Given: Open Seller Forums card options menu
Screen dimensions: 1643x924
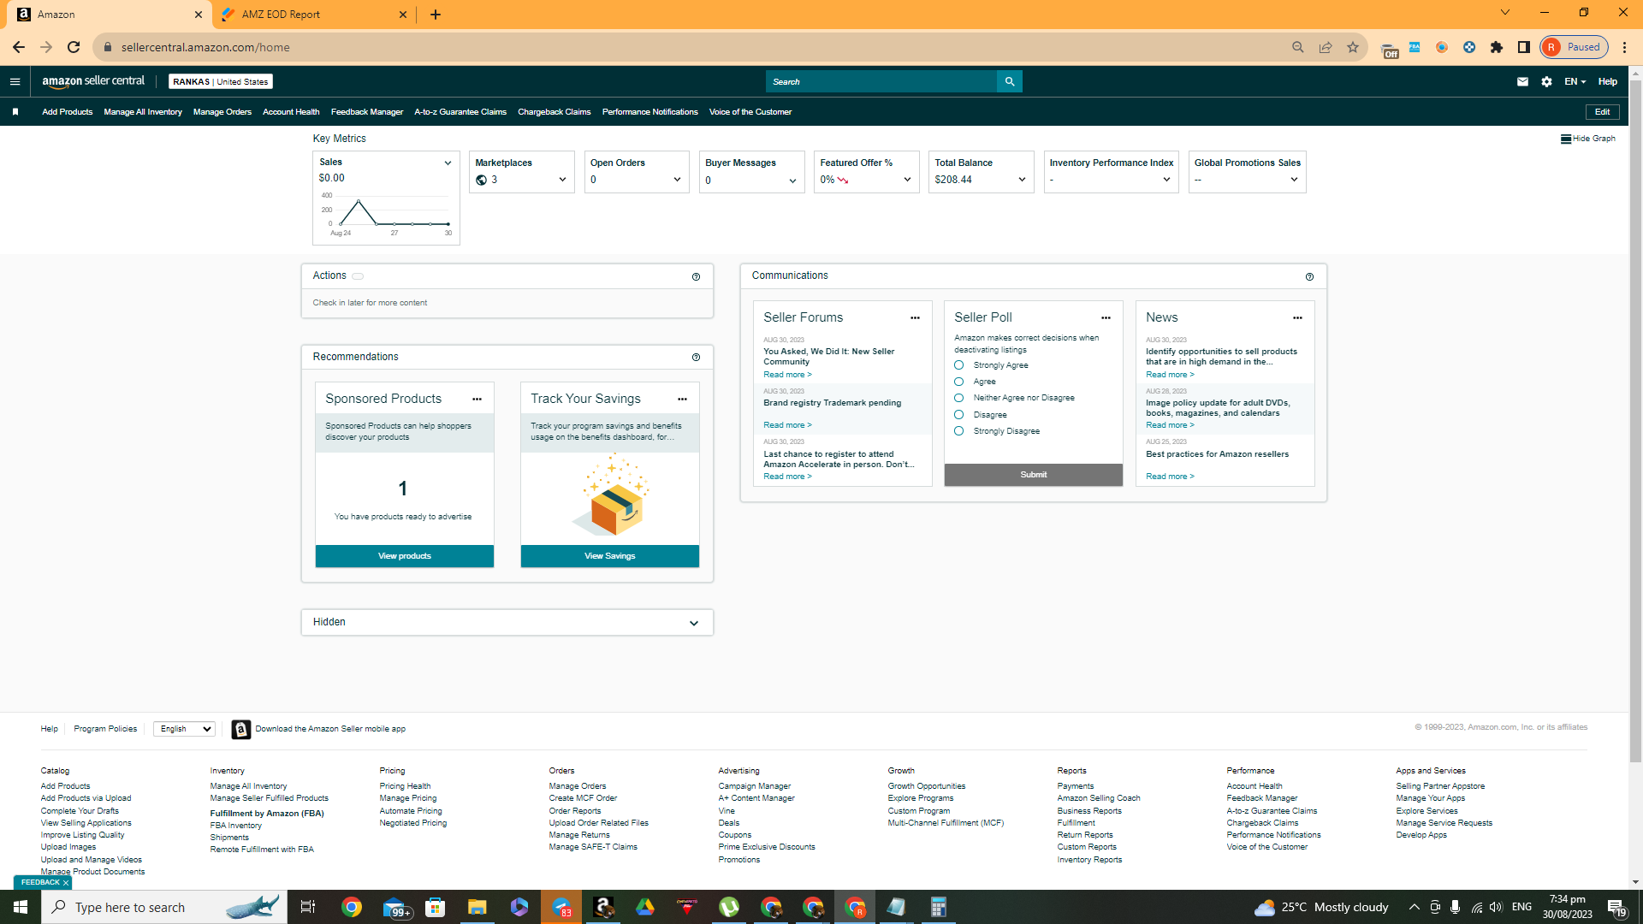Looking at the screenshot, I should [x=915, y=318].
